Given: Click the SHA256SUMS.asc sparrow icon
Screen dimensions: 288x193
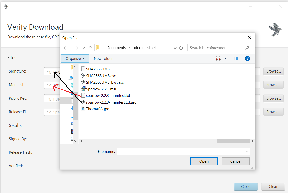Looking at the screenshot, I should click(x=83, y=75).
